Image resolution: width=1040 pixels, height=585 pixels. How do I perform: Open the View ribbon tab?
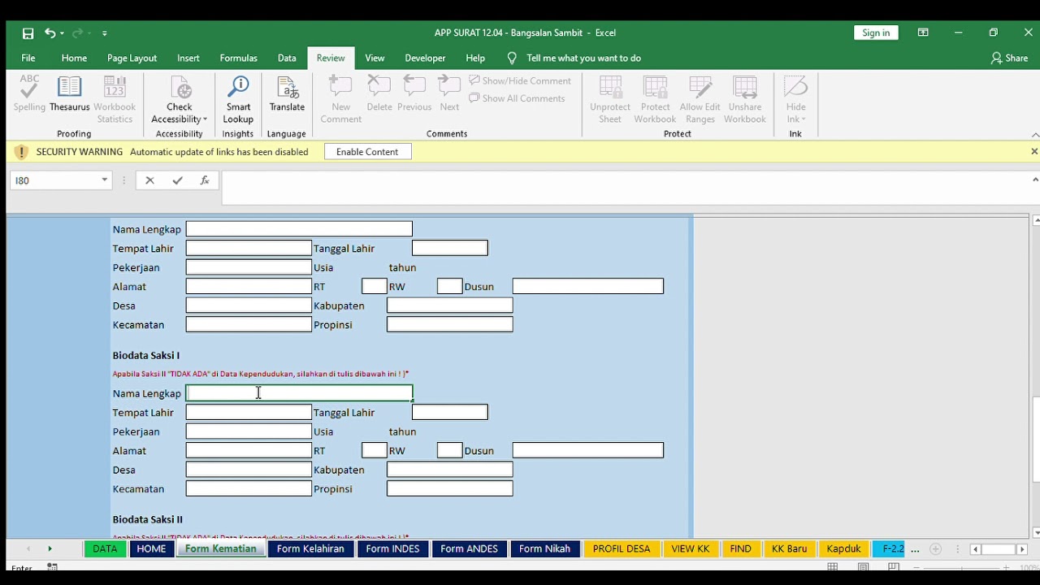tap(375, 58)
